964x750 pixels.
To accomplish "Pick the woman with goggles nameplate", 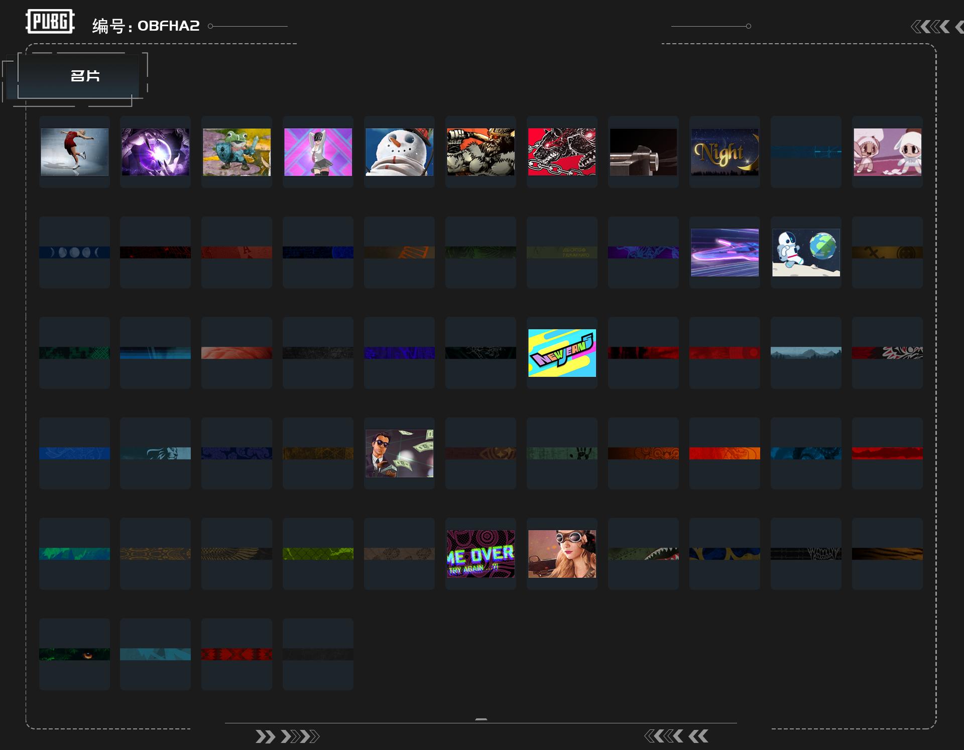I will point(562,554).
